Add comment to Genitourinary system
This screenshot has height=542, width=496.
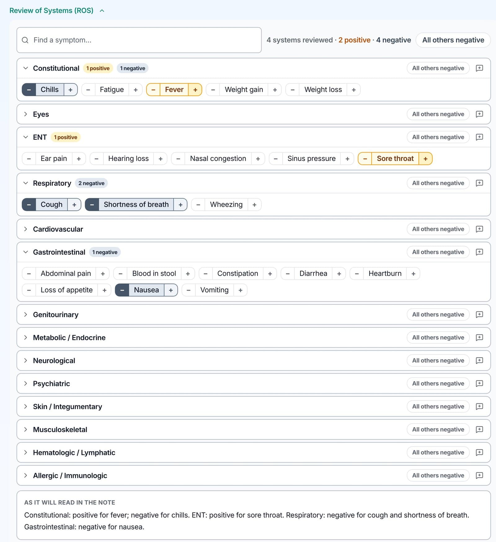(x=479, y=314)
